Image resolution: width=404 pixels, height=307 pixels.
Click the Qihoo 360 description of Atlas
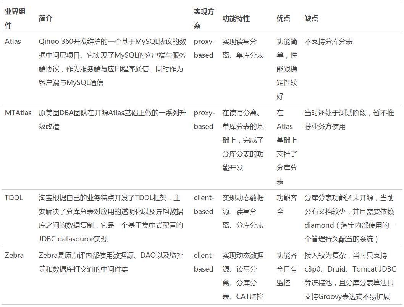112,62
